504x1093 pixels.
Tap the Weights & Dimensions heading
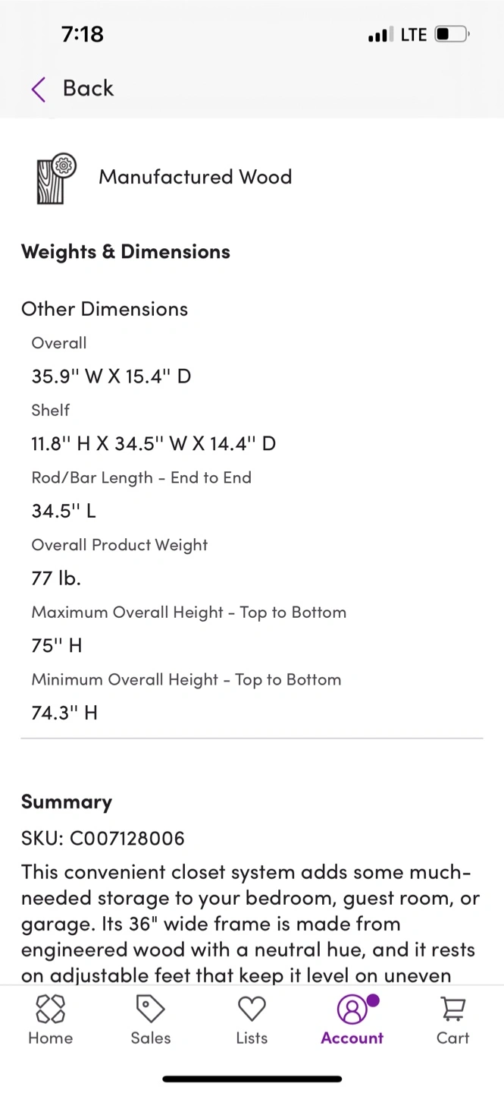[126, 251]
